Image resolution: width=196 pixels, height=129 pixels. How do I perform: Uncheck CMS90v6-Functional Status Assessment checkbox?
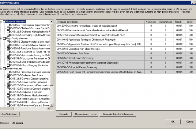8,49
